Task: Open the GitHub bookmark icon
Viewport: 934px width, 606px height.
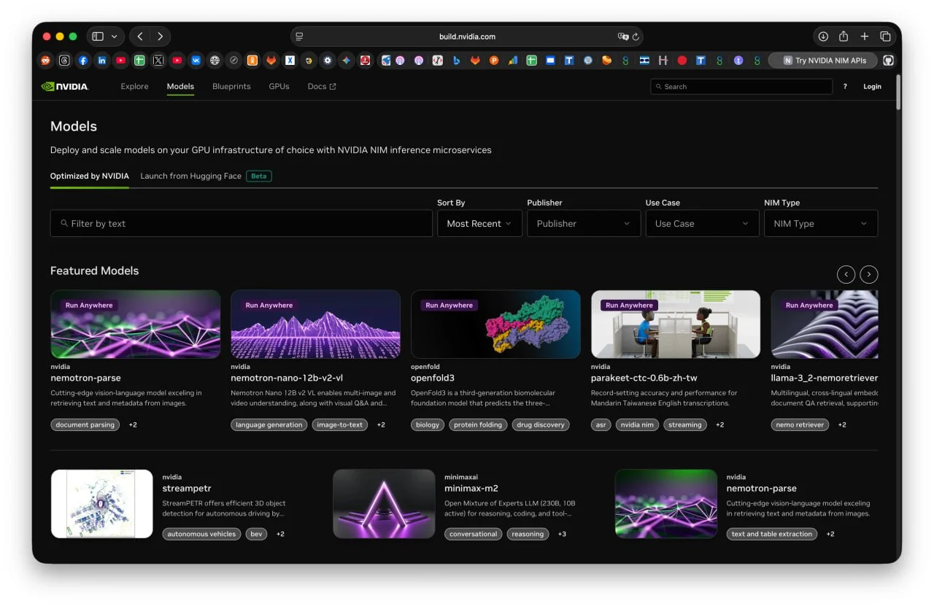Action: (x=888, y=61)
